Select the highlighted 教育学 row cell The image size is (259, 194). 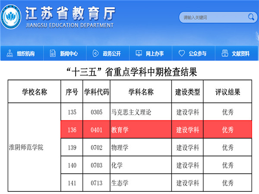(x=141, y=129)
